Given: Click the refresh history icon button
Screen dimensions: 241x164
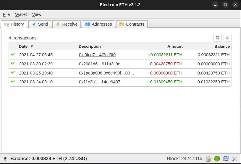Looking at the screenshot, I should coord(217,38).
